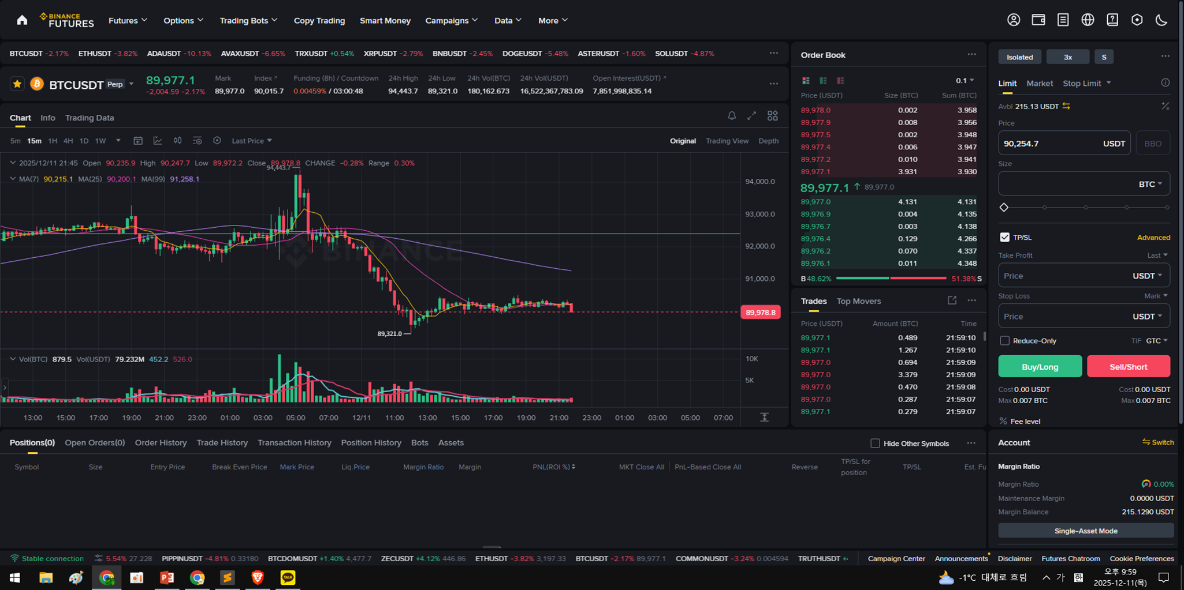The image size is (1184, 590).
Task: Toggle dark mode moon icon
Action: tap(1161, 20)
